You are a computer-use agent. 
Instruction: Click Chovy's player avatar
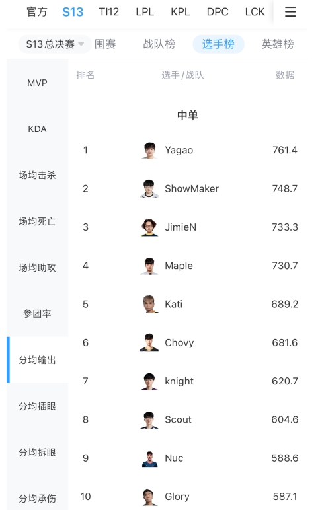(x=149, y=342)
